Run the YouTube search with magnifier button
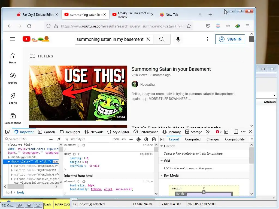279x209 pixels. [x=162, y=39]
